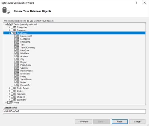Click the Notes column icon
The height and width of the screenshot is (126, 149).
click(x=18, y=82)
